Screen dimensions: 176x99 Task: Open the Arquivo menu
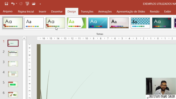[8, 12]
